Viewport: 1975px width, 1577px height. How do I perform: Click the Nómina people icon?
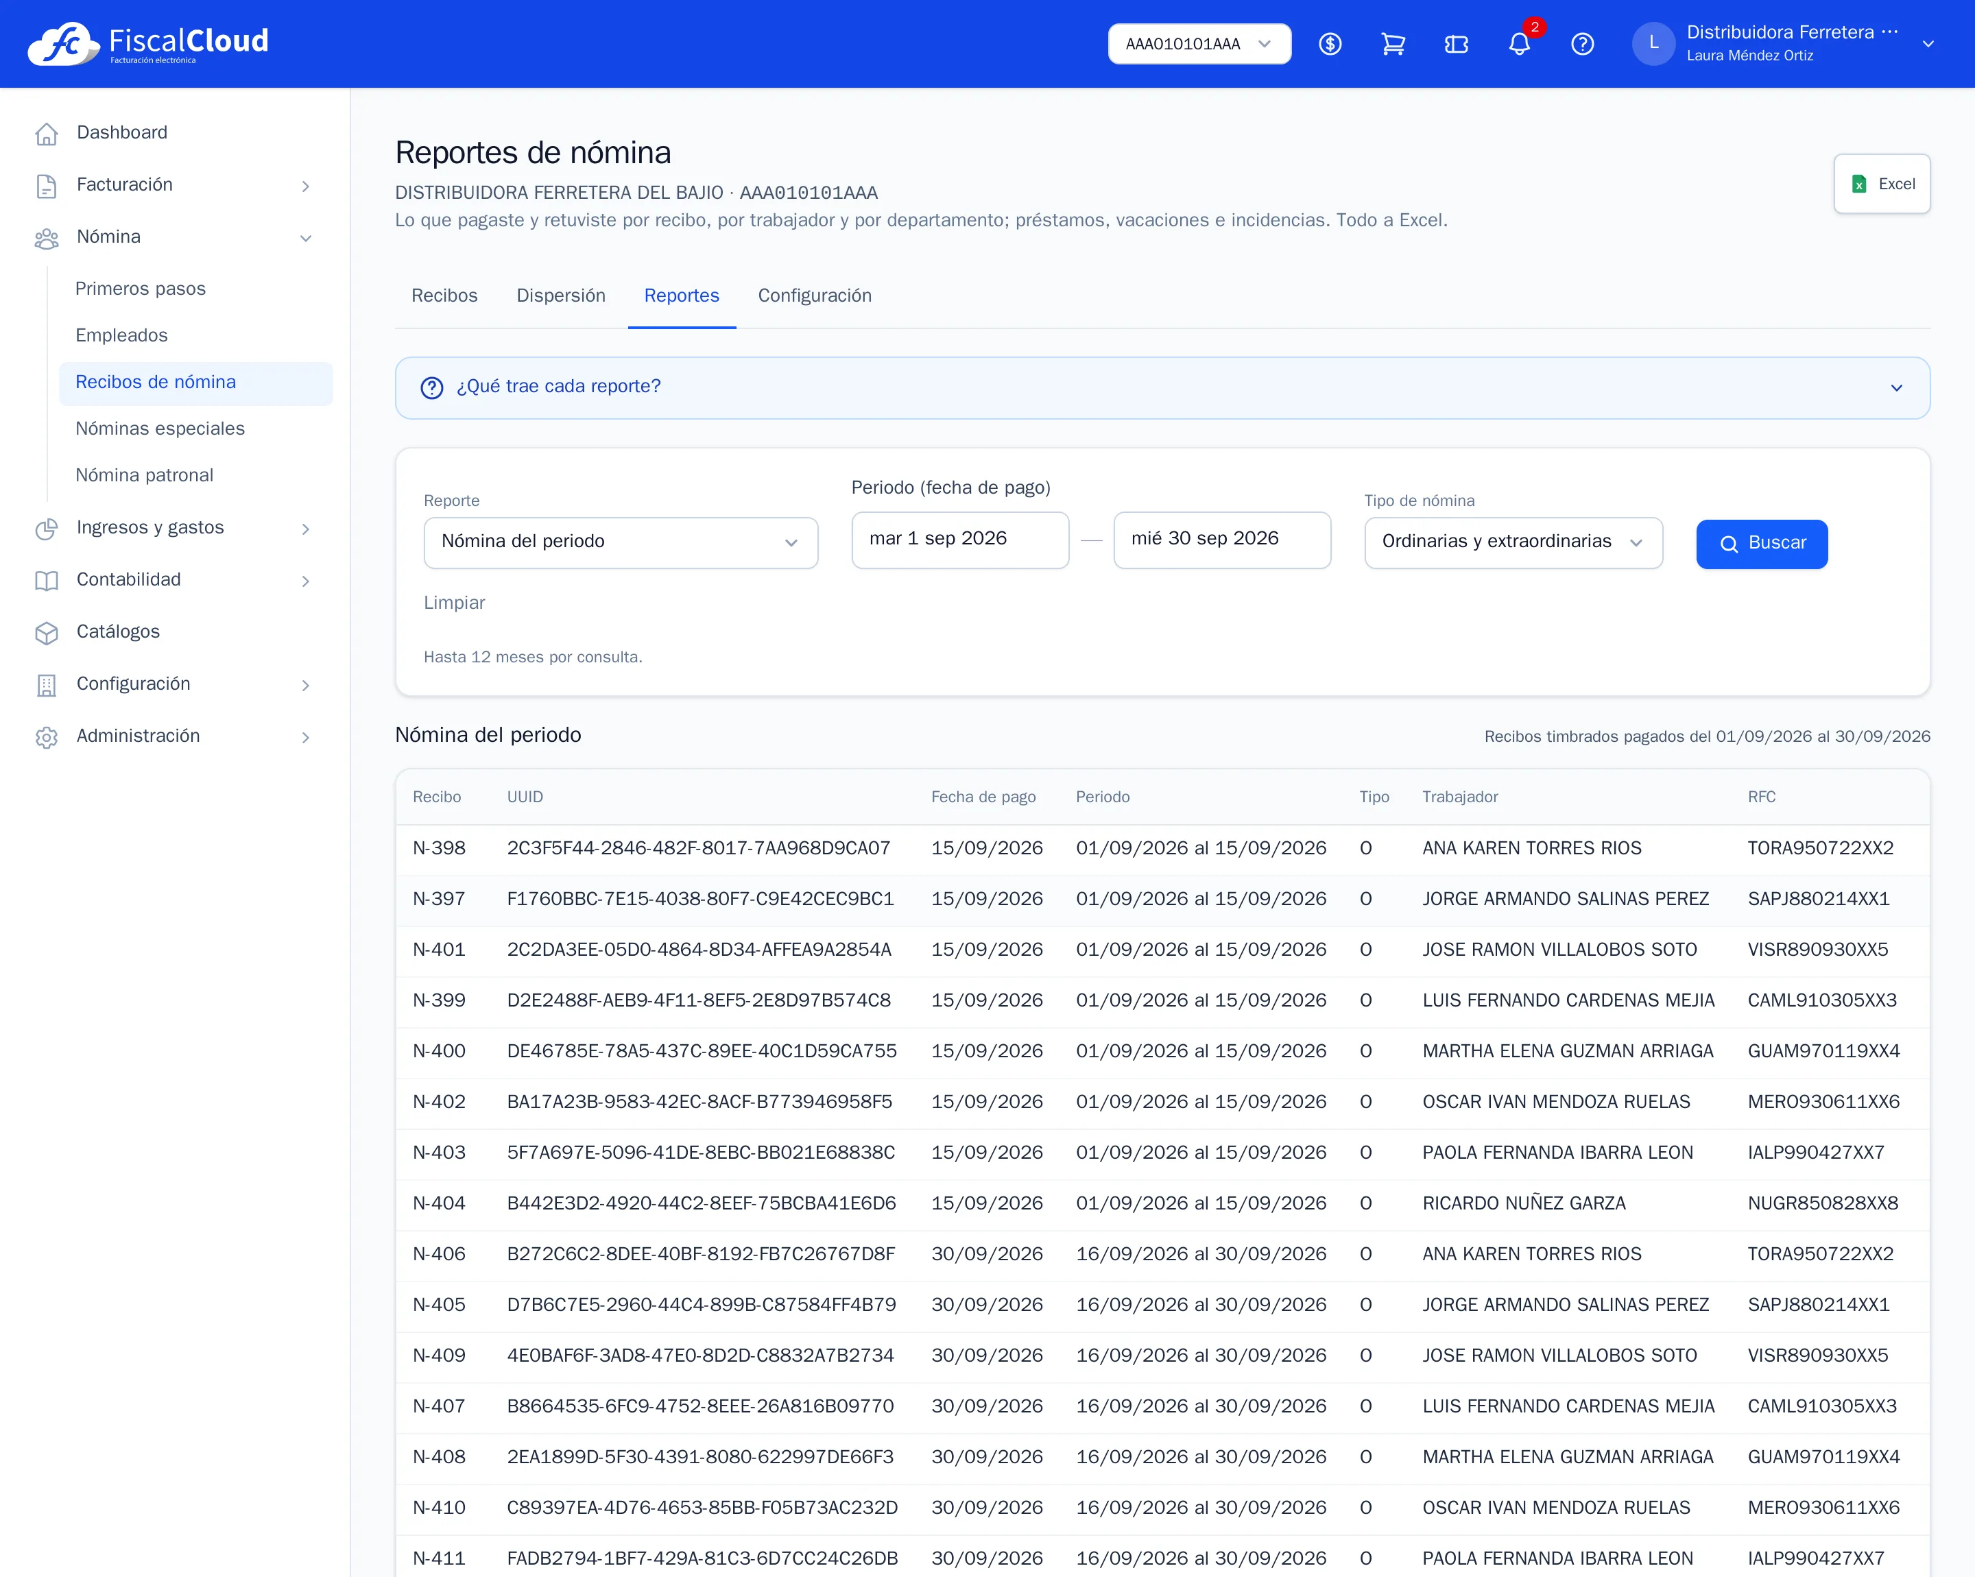[47, 238]
